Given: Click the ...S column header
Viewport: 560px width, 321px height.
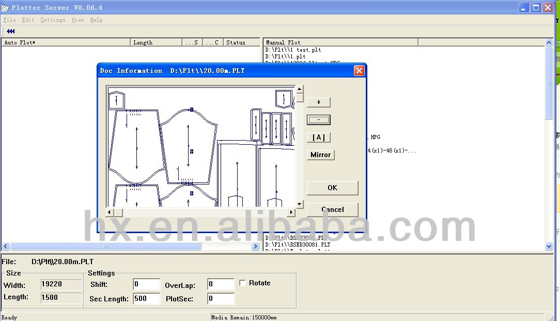Looking at the screenshot, I should 192,42.
